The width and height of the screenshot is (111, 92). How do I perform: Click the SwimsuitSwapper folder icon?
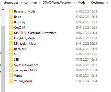coord(11,65)
